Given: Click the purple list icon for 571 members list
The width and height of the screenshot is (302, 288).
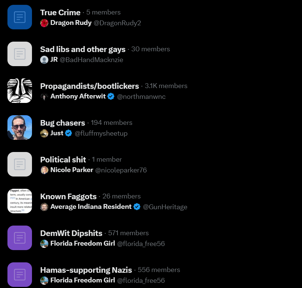Looking at the screenshot, I should point(20,238).
